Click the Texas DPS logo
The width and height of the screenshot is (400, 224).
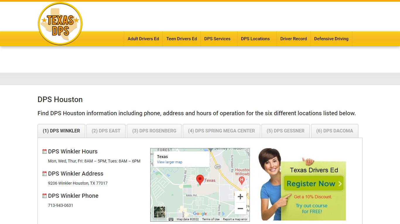pos(60,24)
